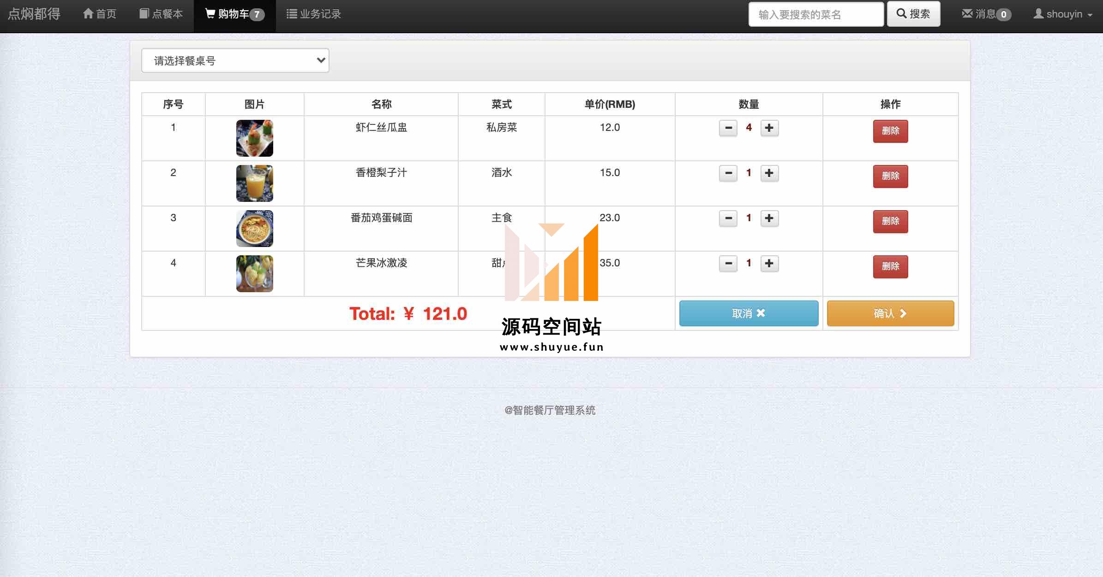Open the 番茄鸡蛋碱面 noodle thumbnail
Image resolution: width=1103 pixels, height=577 pixels.
click(255, 229)
